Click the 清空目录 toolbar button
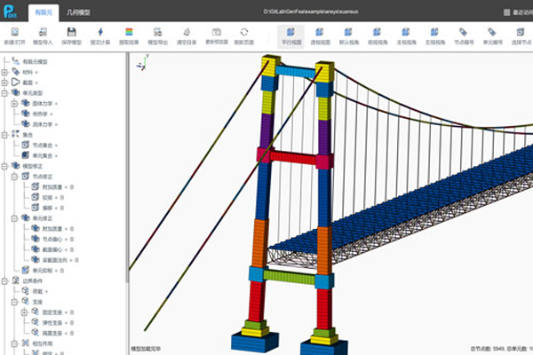This screenshot has width=533, height=355. [186, 35]
